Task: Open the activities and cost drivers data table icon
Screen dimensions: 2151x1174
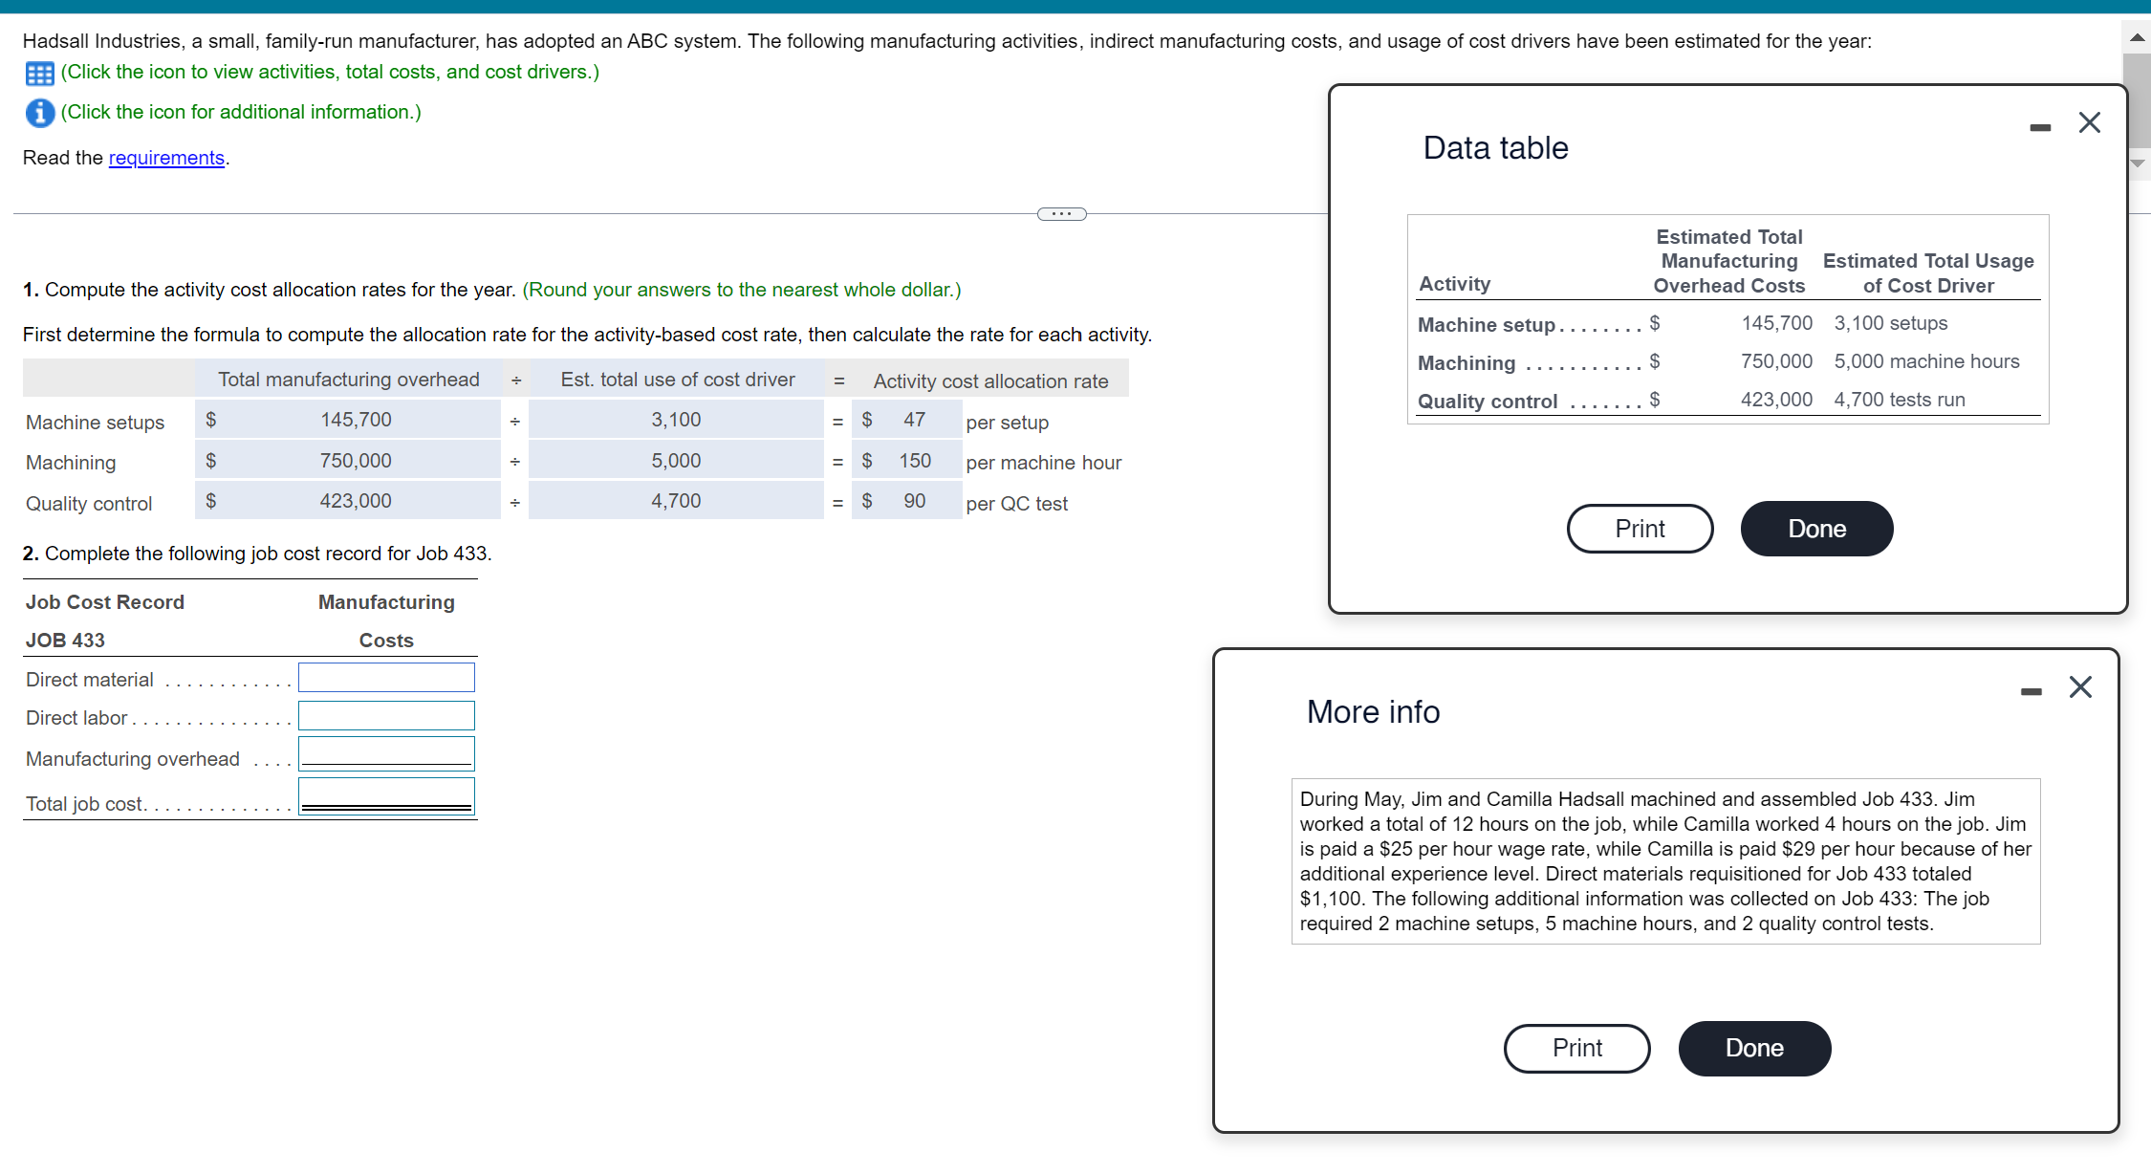Action: (38, 72)
